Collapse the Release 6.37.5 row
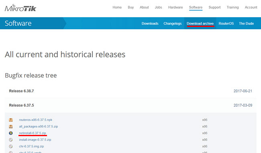The image size is (261, 153). pos(130,105)
